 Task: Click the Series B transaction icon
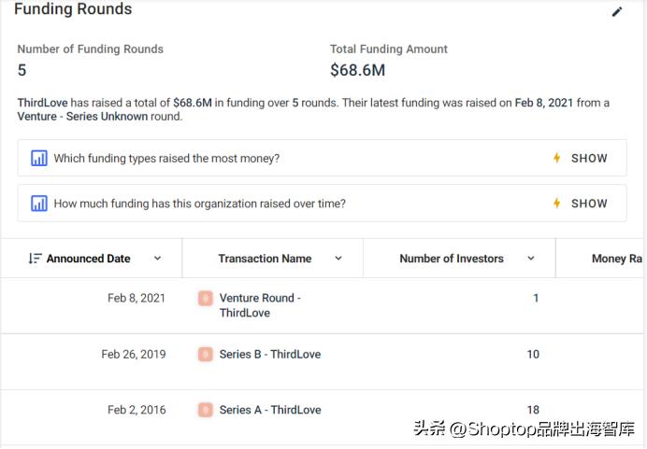click(x=206, y=355)
